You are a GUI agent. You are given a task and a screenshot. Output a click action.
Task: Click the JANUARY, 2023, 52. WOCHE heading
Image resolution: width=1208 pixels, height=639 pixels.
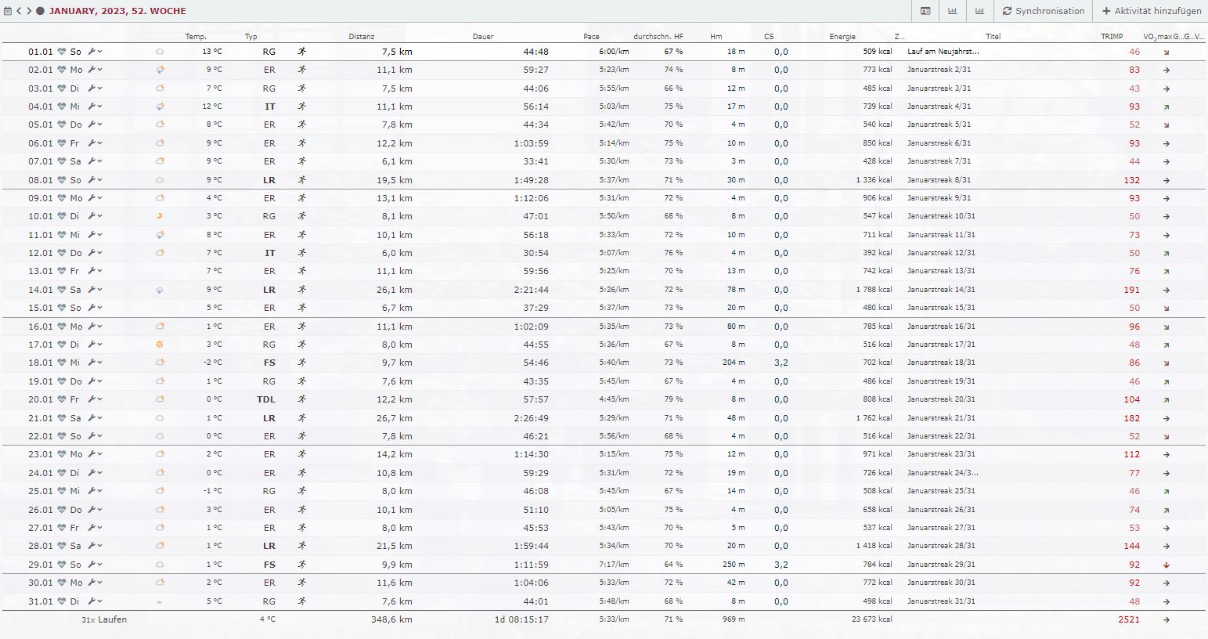click(117, 11)
